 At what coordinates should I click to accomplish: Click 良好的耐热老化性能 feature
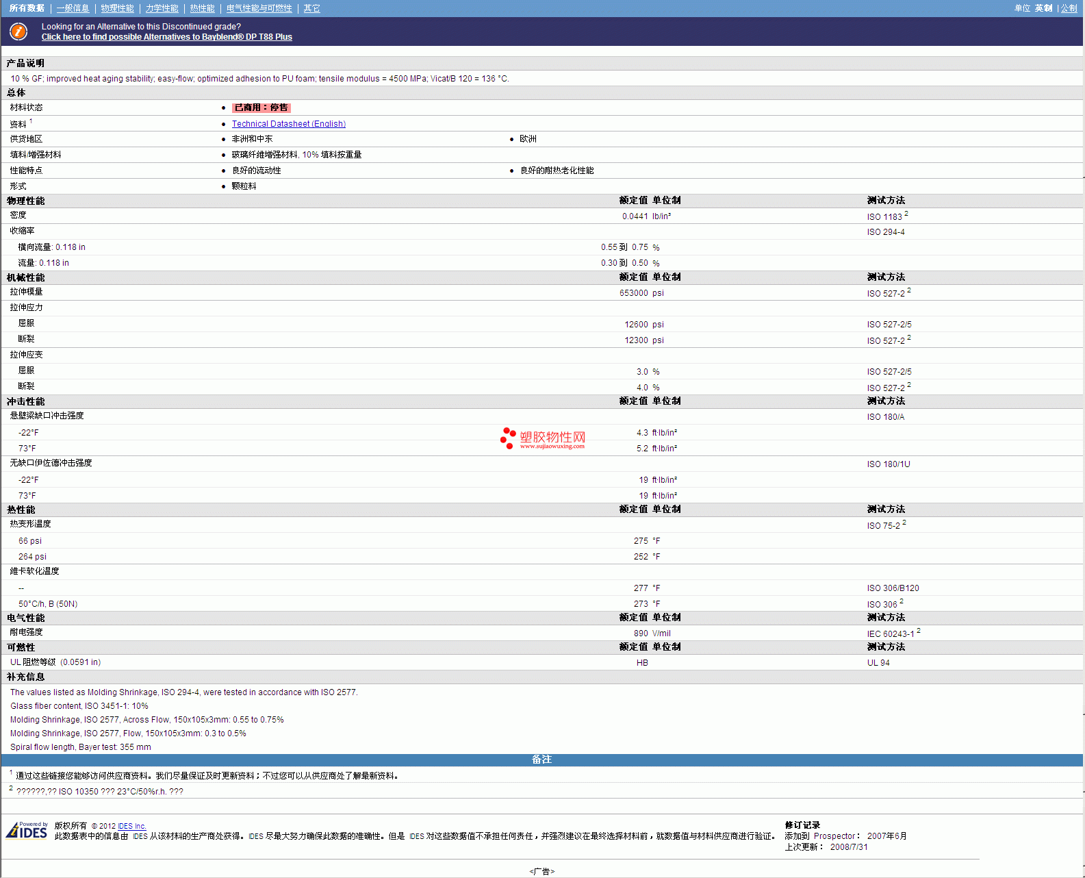point(557,171)
